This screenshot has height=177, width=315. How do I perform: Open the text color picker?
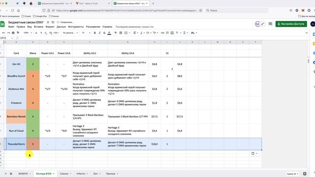tap(109, 33)
